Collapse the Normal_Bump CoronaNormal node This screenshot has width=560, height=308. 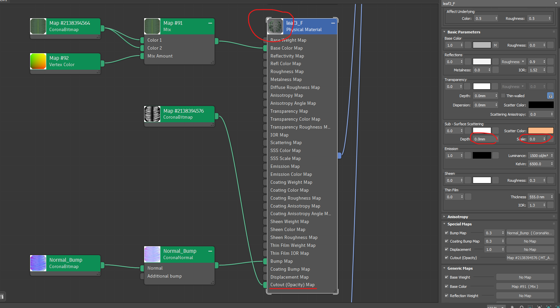(210, 251)
